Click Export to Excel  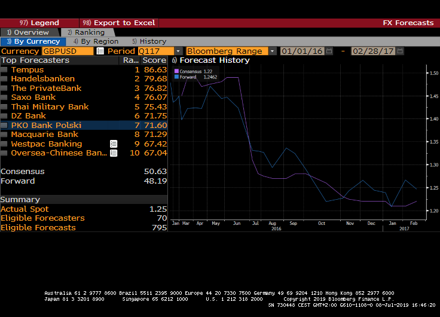click(119, 23)
